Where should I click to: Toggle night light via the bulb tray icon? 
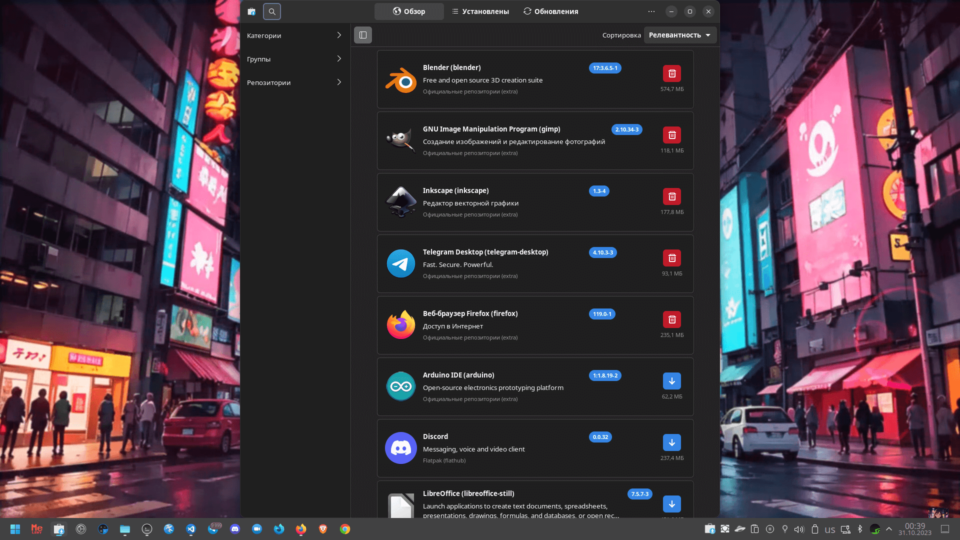click(x=785, y=528)
